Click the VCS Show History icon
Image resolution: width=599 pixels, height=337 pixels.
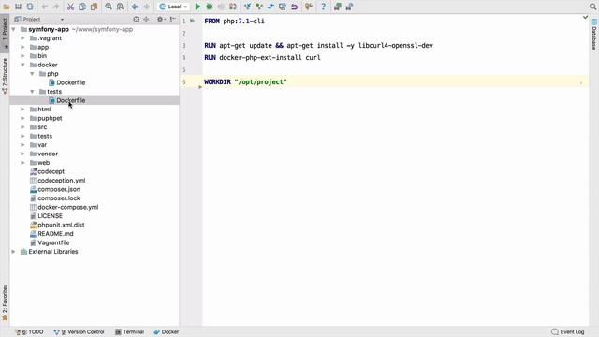click(283, 7)
